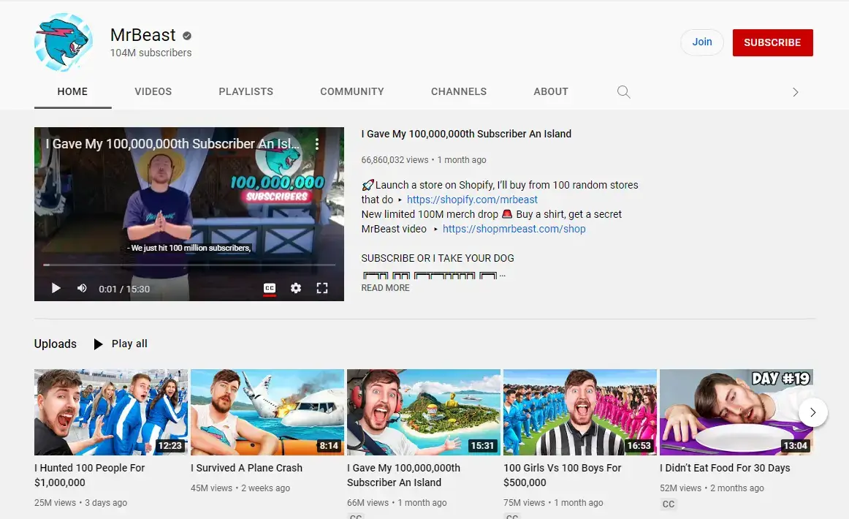This screenshot has height=519, width=849.
Task: Switch to the VIDEOS tab
Action: [153, 91]
